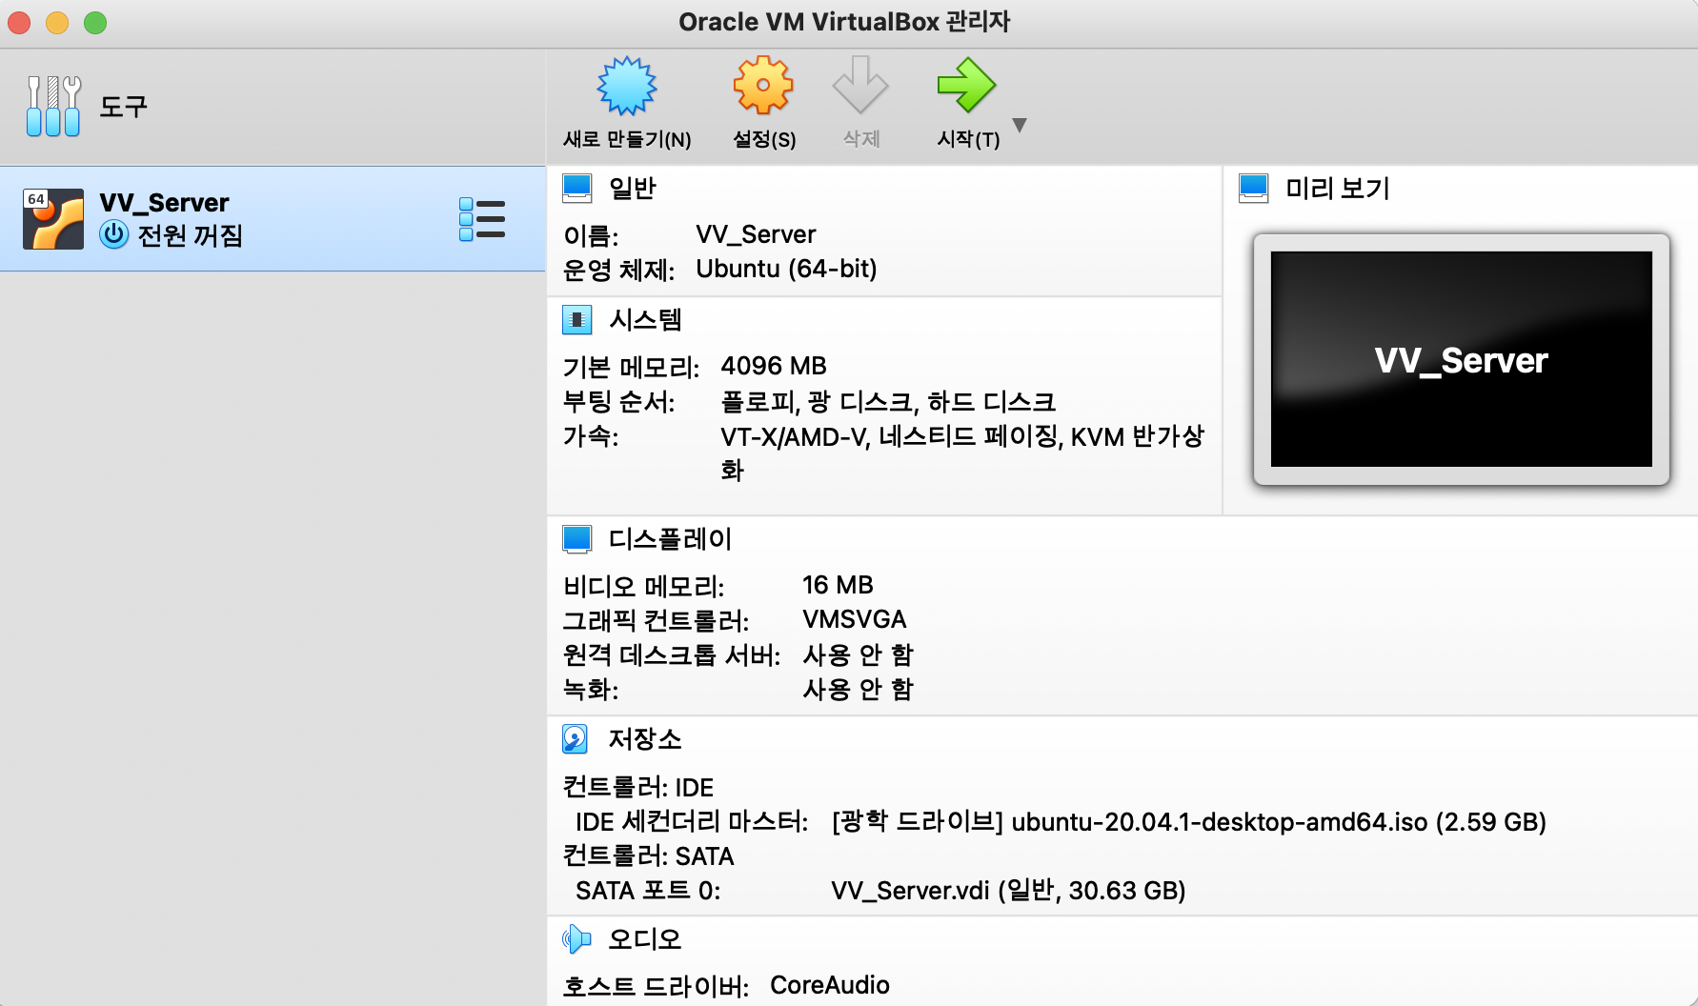Click the 가속 label in System section
Viewport: 1698px width, 1006px height.
[x=591, y=436]
